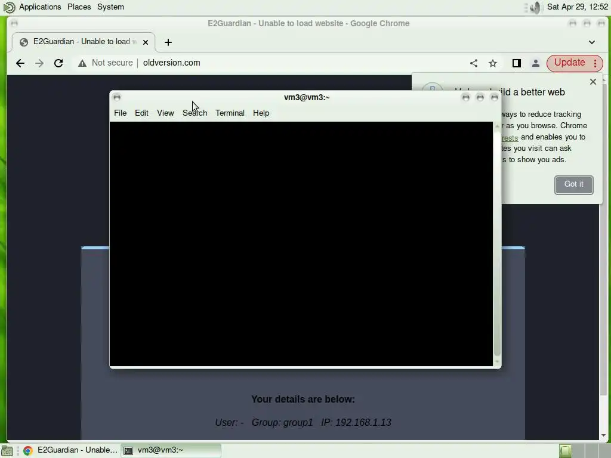Open the terminal Help menu
The image size is (611, 458).
coord(261,113)
